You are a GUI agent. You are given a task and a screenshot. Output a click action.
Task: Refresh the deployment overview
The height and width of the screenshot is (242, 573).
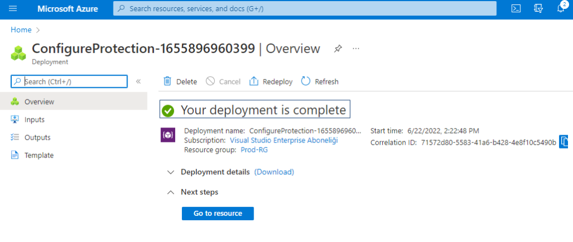(x=320, y=82)
